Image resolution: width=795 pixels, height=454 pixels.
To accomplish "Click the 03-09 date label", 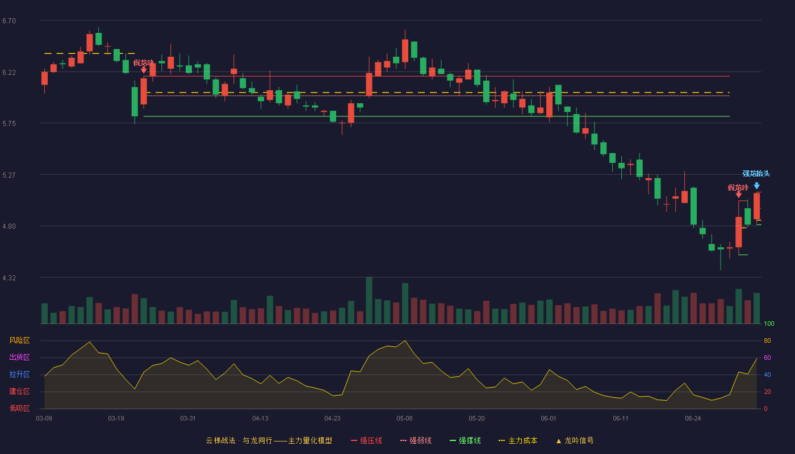I will coord(44,418).
